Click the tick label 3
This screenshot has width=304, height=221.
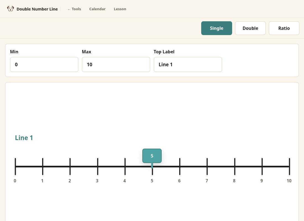(x=97, y=181)
